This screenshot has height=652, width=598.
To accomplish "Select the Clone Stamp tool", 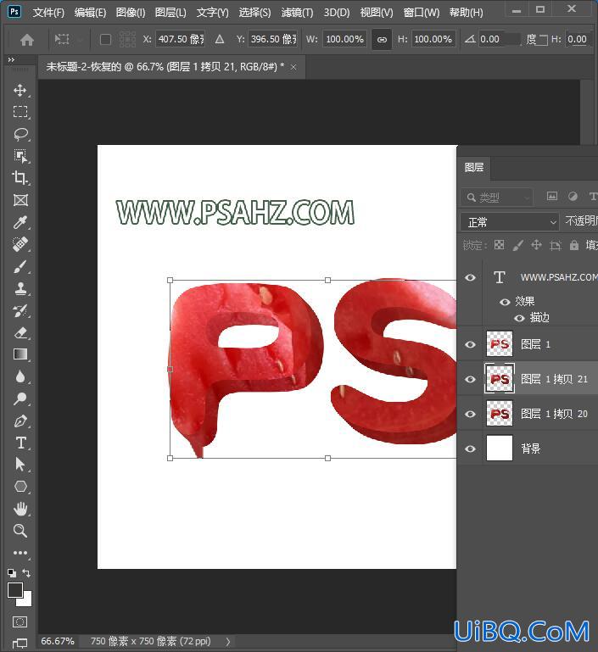I will point(20,288).
